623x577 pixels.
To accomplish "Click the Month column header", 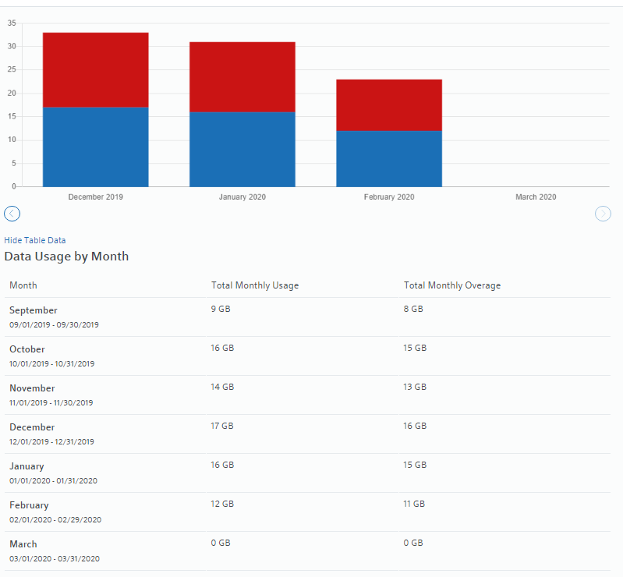I will click(x=23, y=285).
